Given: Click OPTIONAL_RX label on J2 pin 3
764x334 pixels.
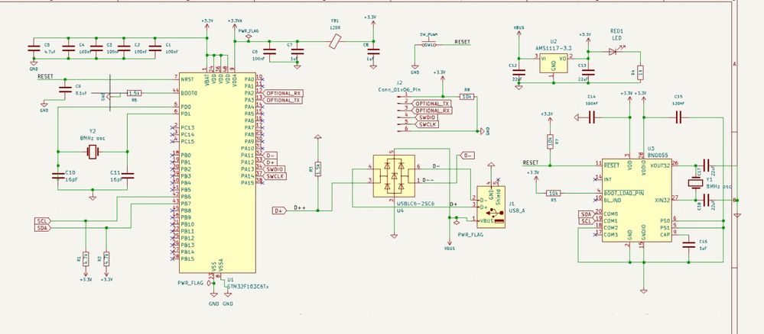Looking at the screenshot, I should point(431,111).
